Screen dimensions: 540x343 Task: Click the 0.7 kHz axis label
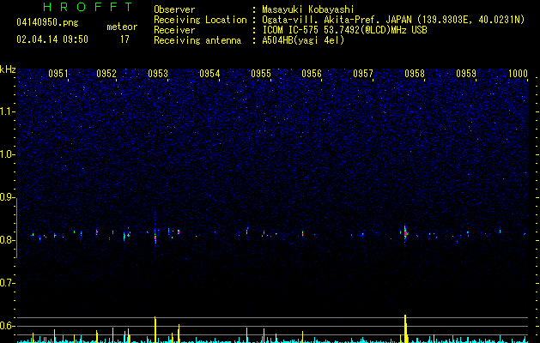coord(7,283)
